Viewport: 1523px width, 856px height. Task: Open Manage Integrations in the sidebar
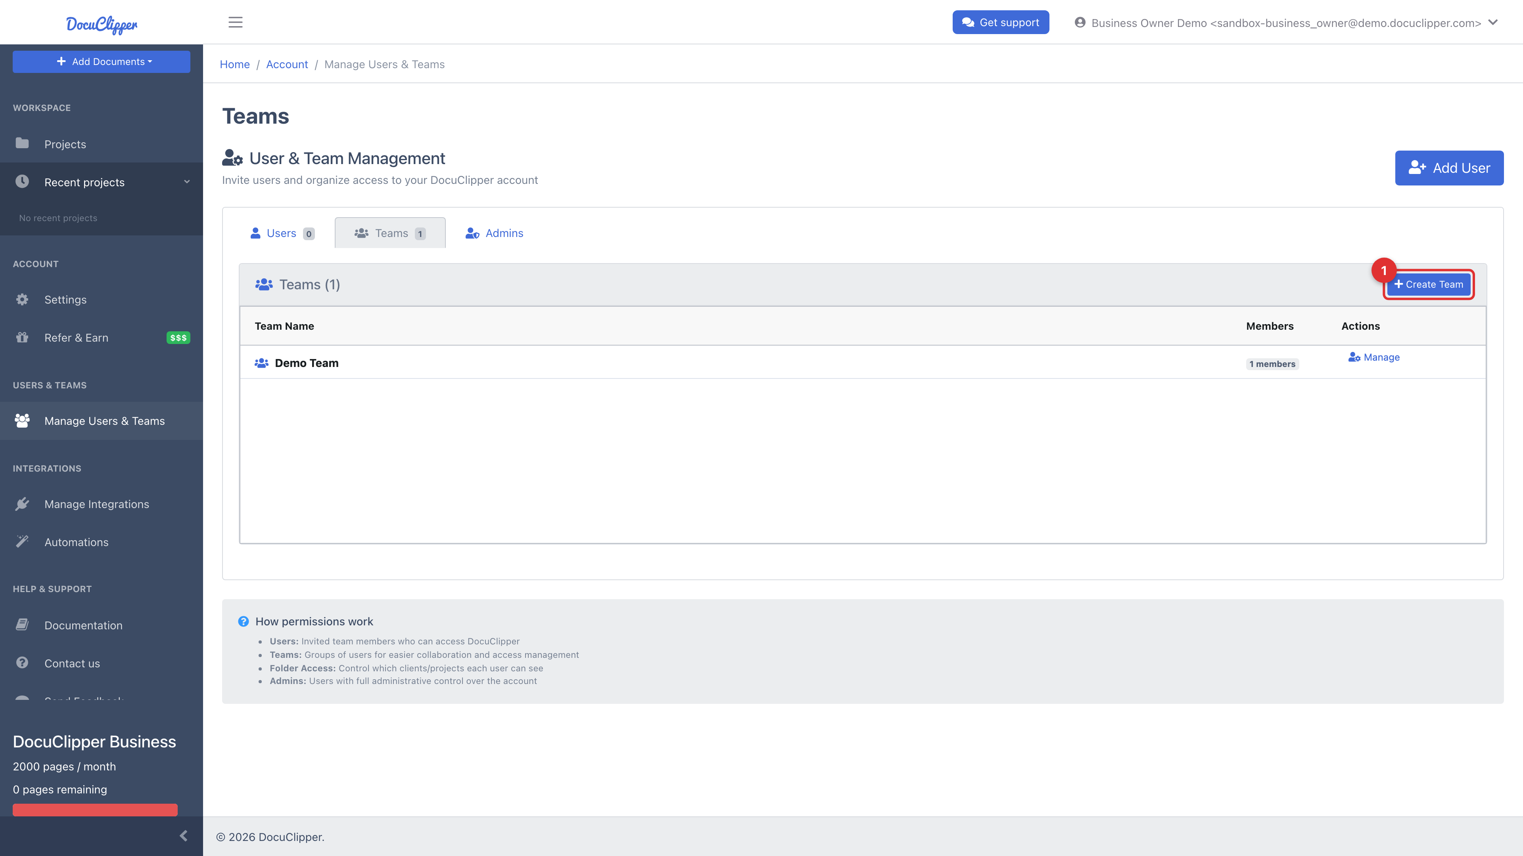pos(101,504)
